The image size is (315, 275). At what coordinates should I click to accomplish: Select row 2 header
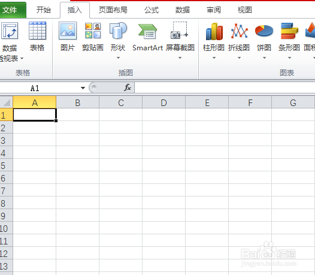point(6,128)
